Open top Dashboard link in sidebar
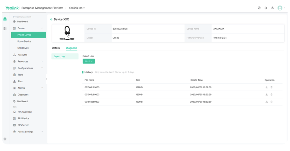This screenshot has width=290, height=151. (22, 22)
